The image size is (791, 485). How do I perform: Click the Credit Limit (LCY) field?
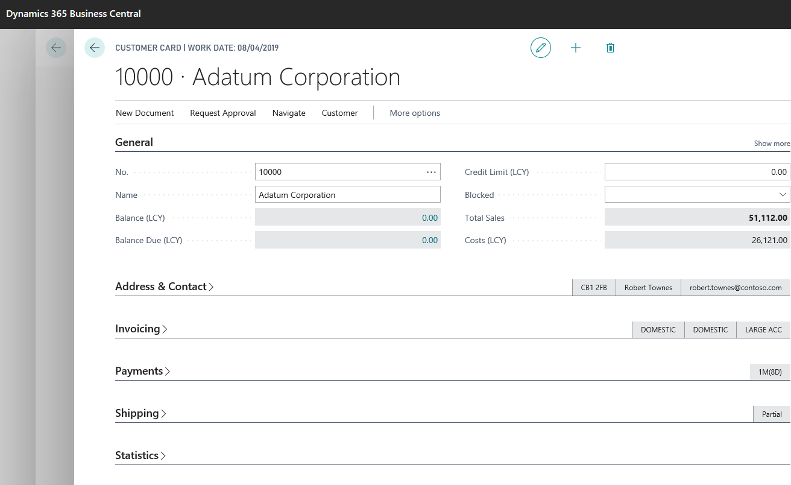[696, 172]
